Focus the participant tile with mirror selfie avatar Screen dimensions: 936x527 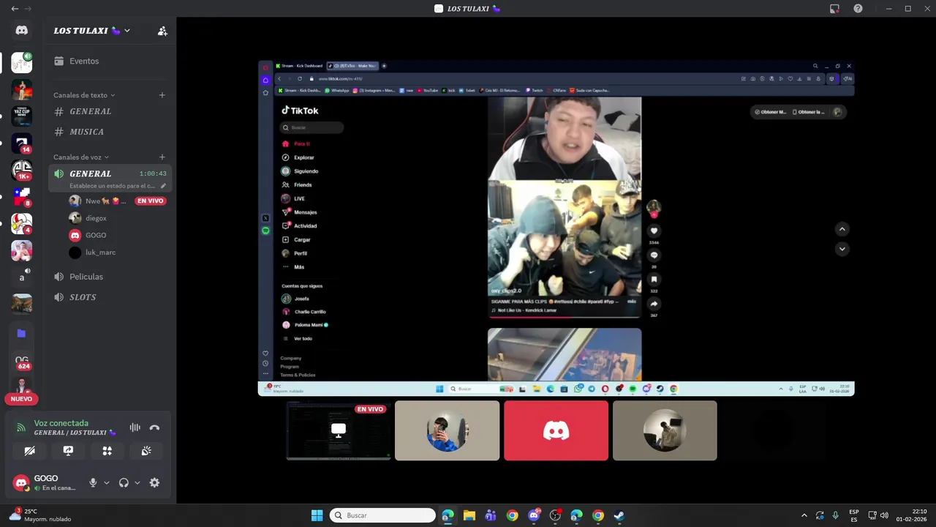click(x=447, y=430)
